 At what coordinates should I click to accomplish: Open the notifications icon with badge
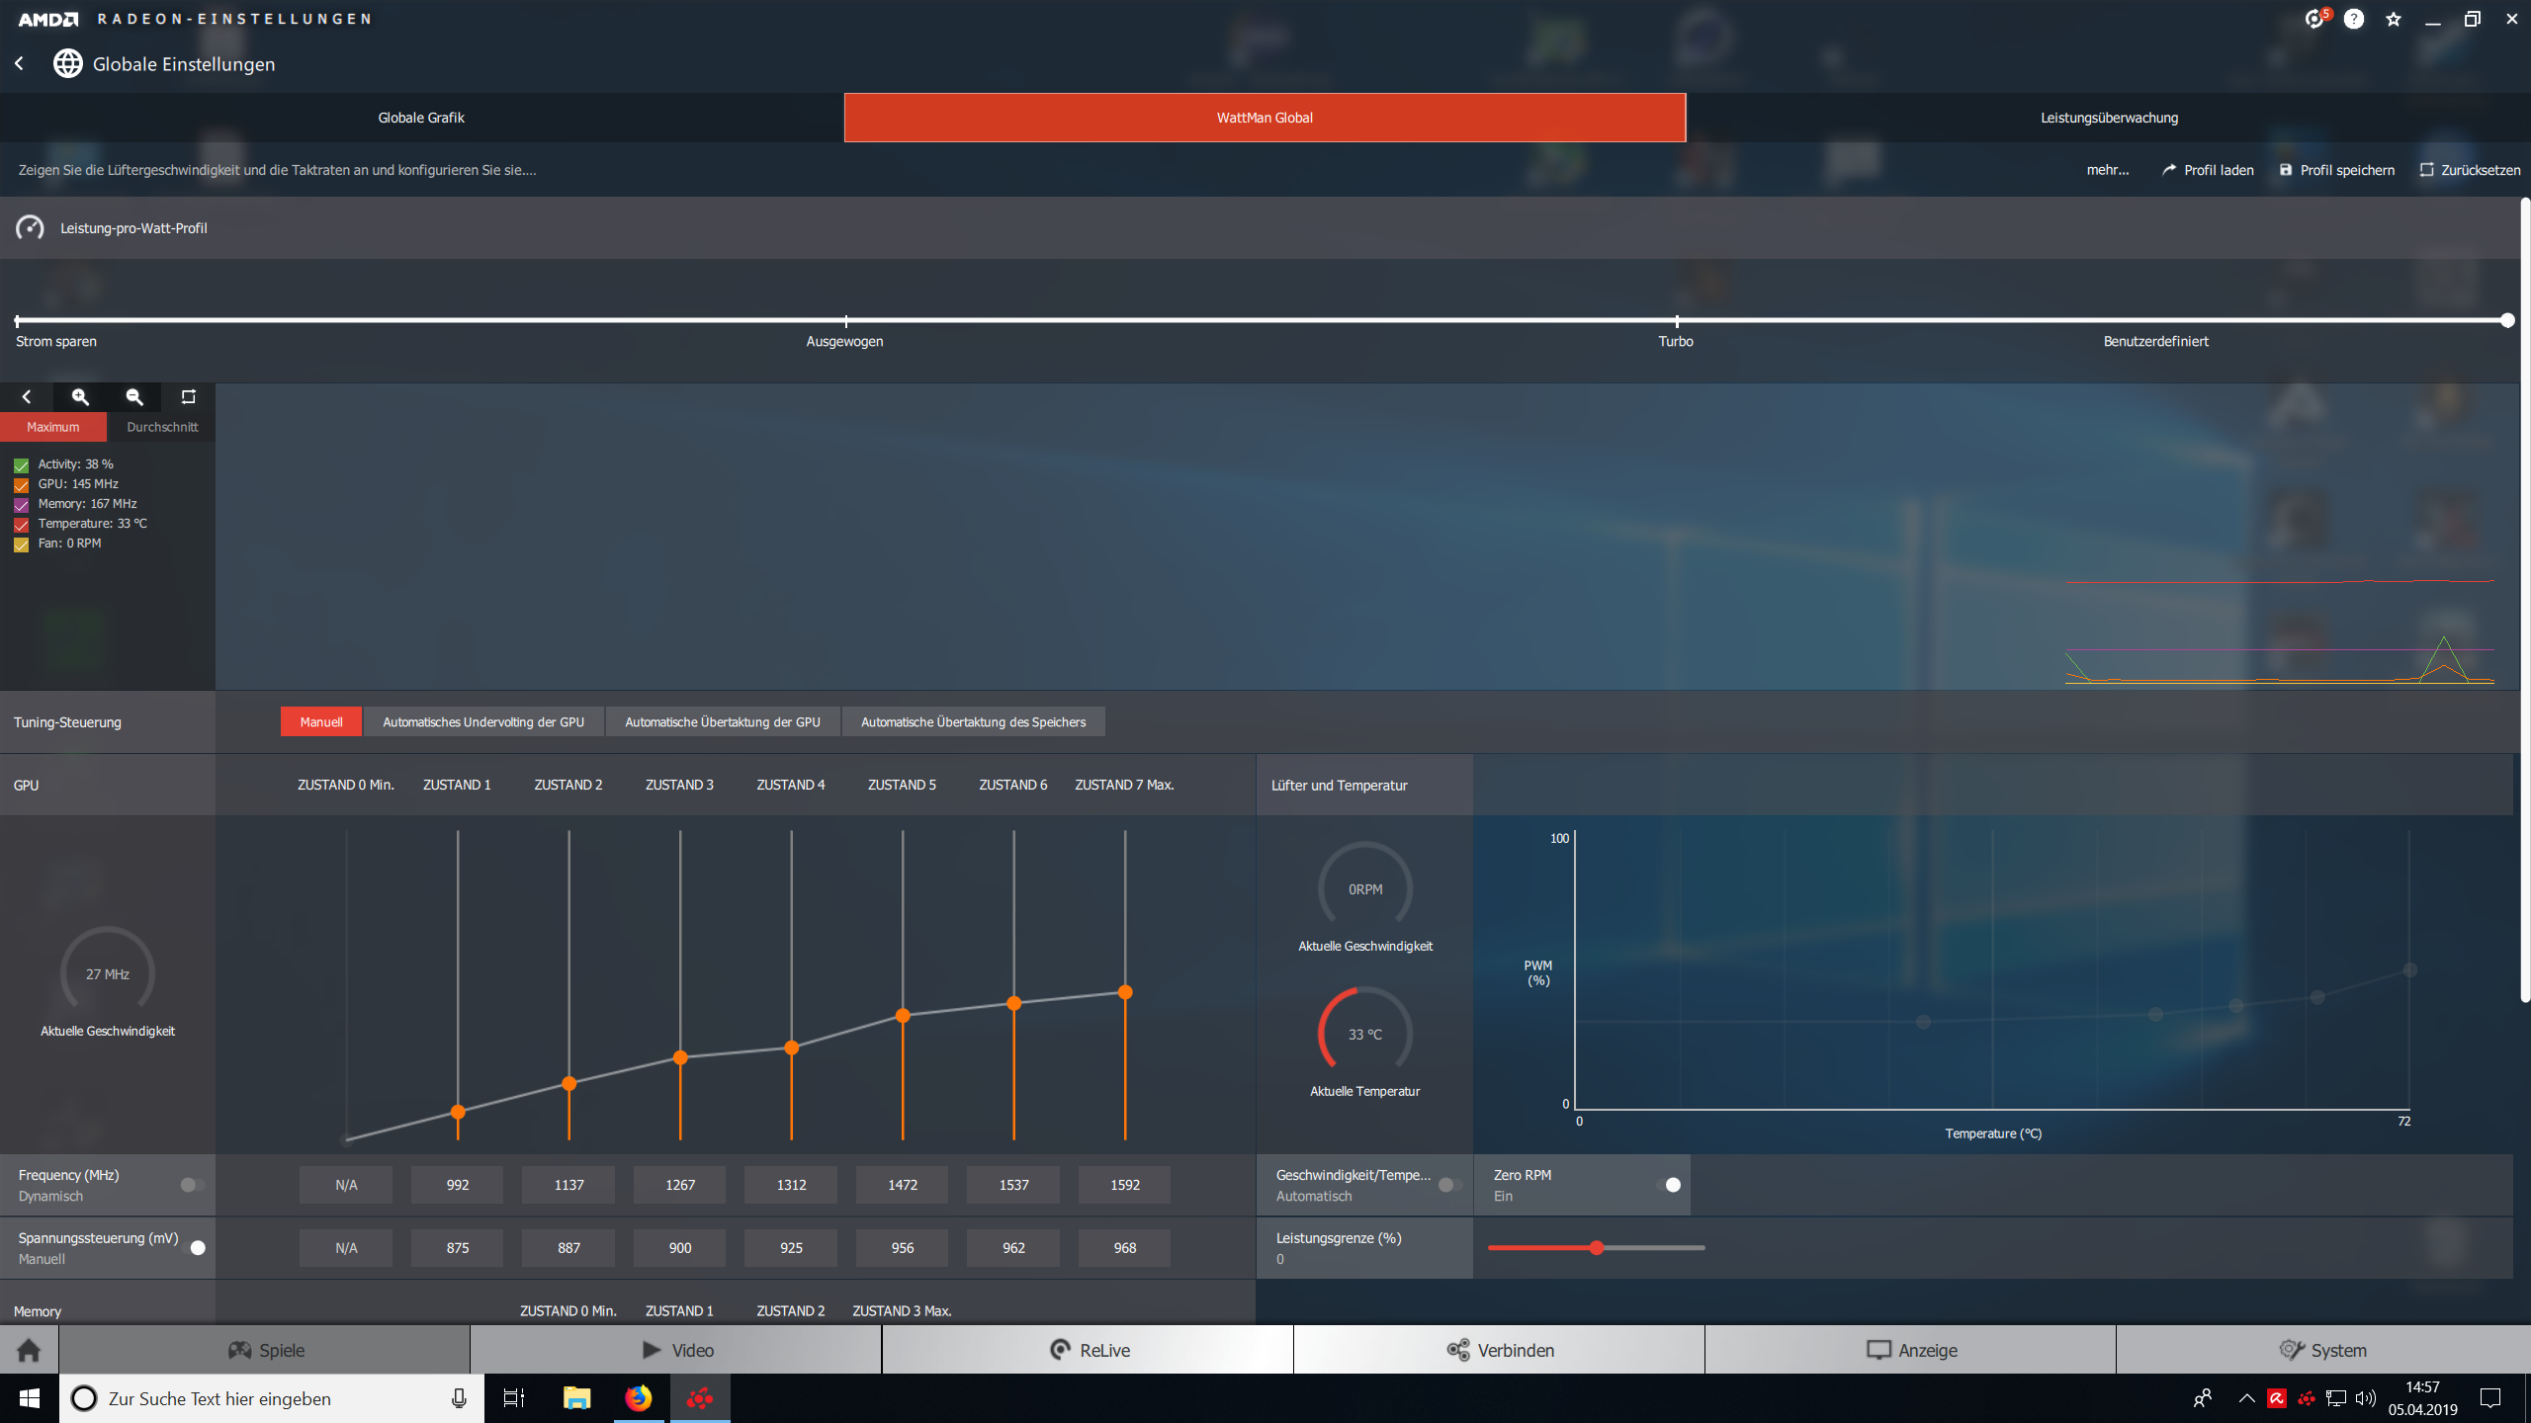2315,19
